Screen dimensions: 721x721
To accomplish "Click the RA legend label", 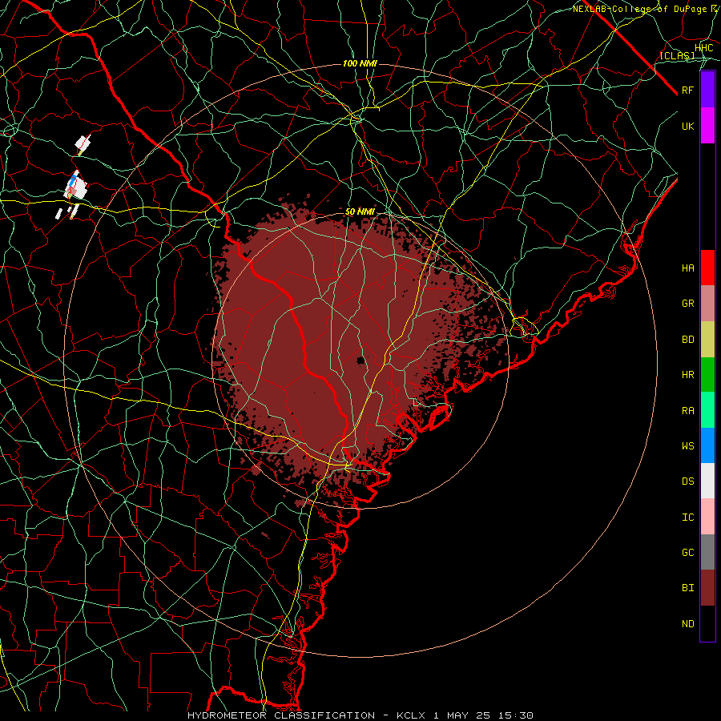I will (x=688, y=411).
